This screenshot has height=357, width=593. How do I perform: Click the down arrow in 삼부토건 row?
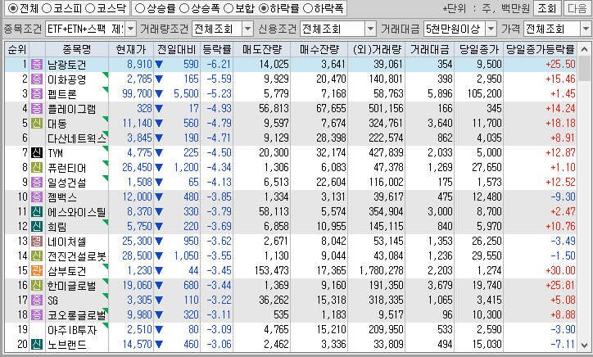coord(159,271)
